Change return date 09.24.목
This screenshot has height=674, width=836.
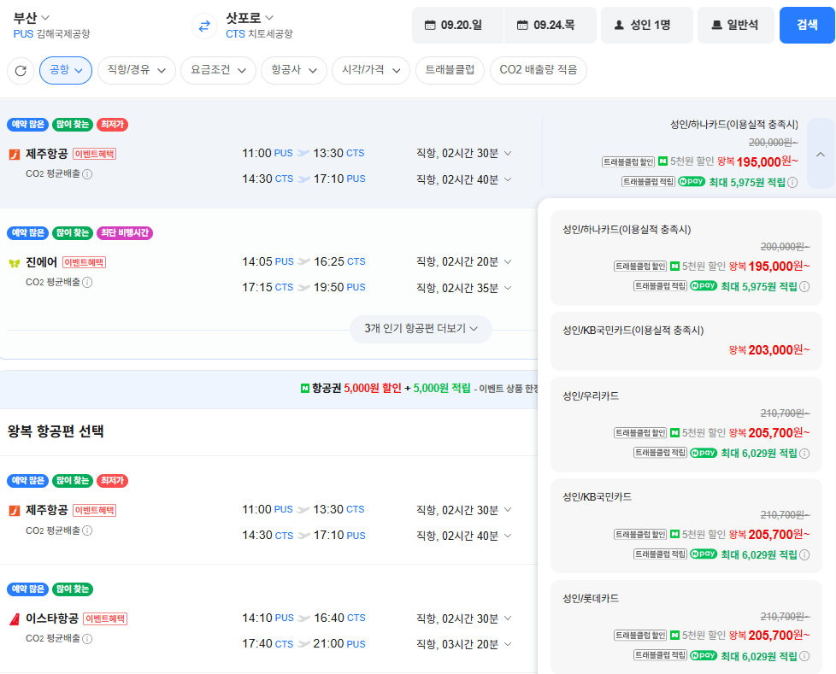tap(550, 25)
